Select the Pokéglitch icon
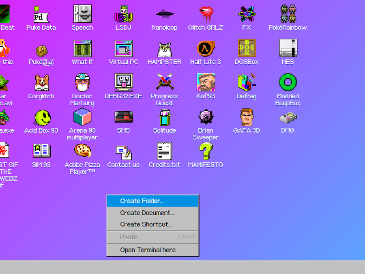The width and height of the screenshot is (365, 274). coord(41,51)
